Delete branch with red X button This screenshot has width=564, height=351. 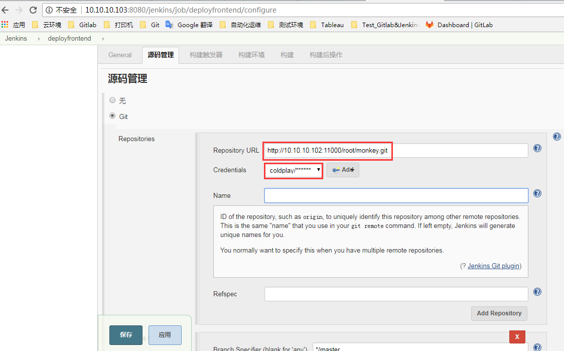[x=517, y=336]
